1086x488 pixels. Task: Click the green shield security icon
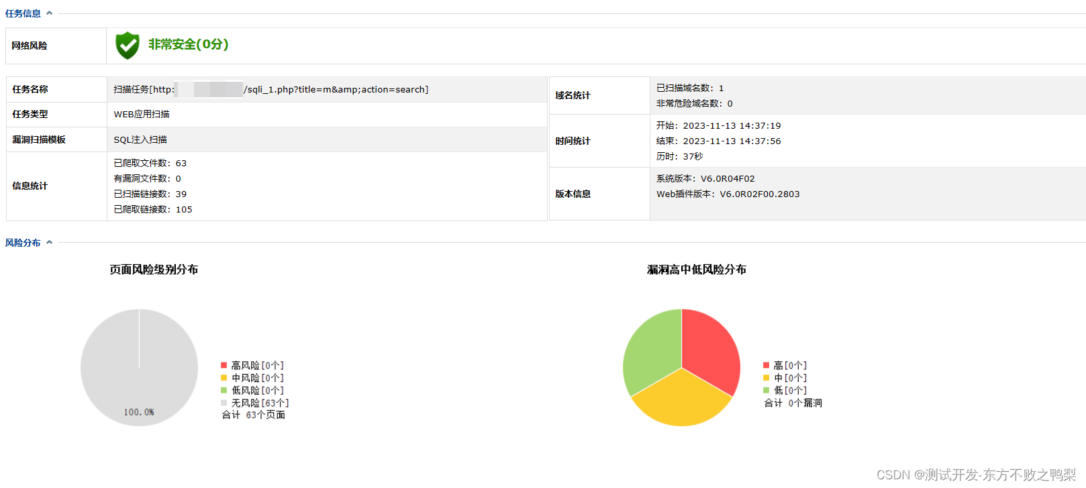pyautogui.click(x=127, y=46)
